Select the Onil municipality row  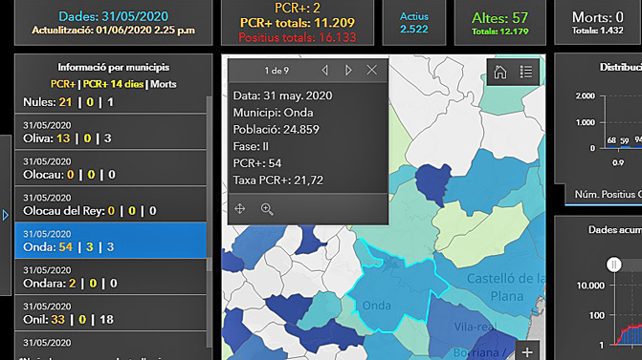[111, 313]
